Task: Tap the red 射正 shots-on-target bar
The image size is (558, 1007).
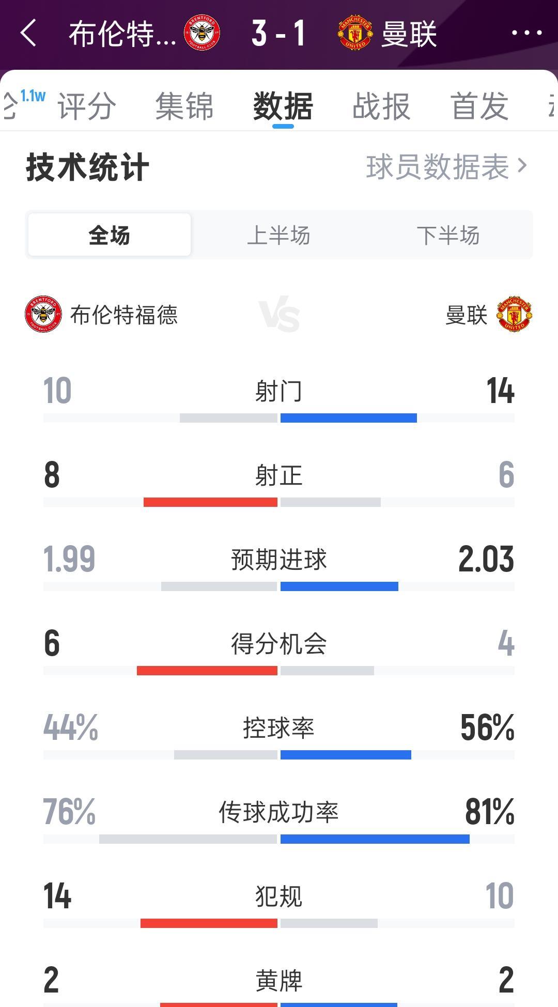Action: (210, 502)
